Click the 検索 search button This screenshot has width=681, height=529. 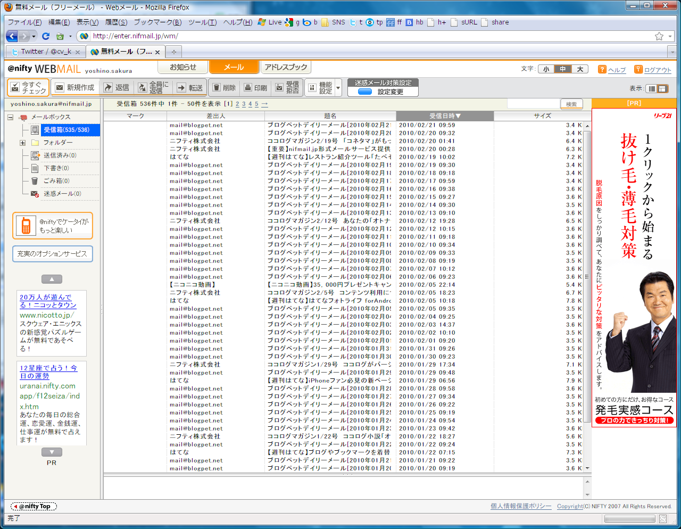pos(571,104)
